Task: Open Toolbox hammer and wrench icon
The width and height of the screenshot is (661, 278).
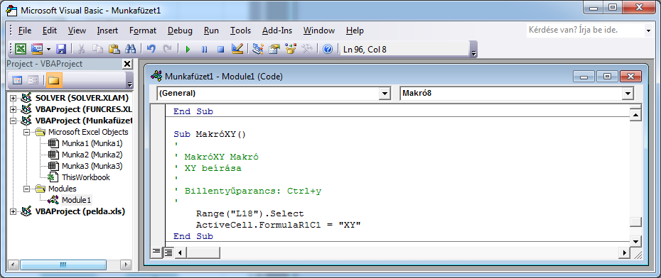Action: click(307, 49)
